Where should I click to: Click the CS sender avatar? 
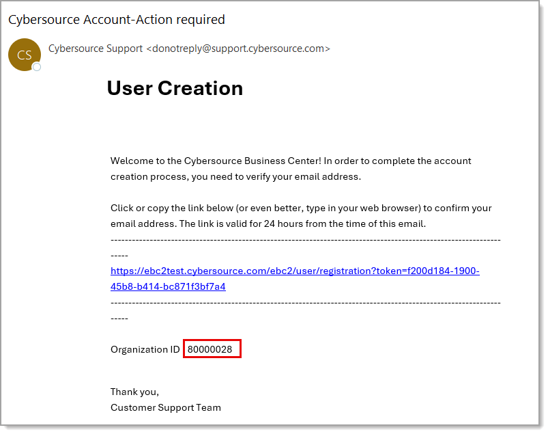tap(24, 55)
